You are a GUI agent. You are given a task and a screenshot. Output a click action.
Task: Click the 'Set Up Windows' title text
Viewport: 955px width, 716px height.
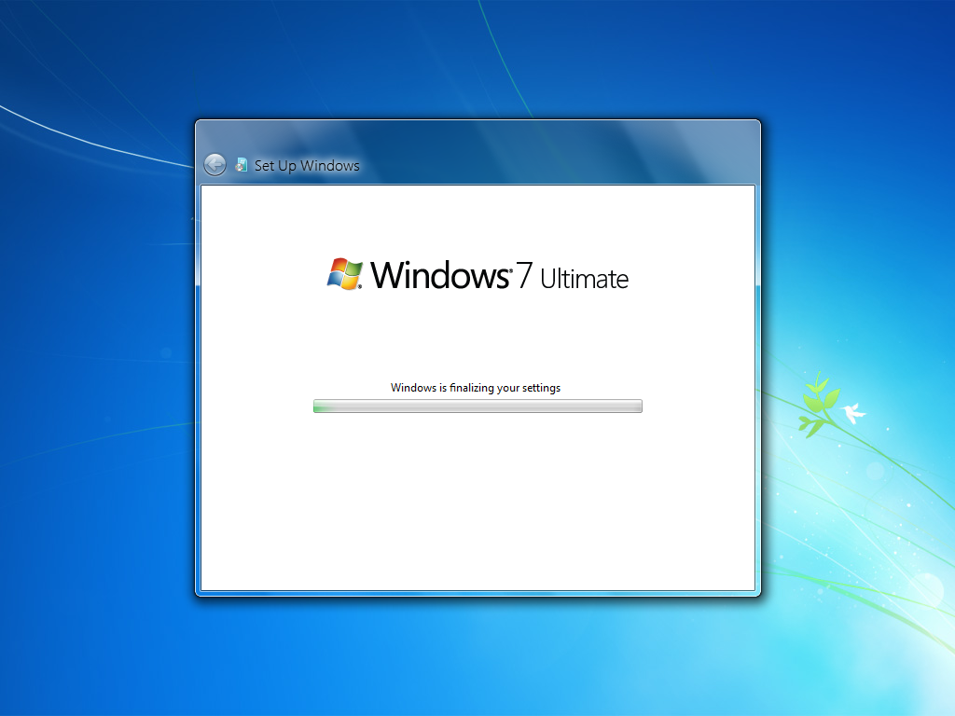coord(307,166)
